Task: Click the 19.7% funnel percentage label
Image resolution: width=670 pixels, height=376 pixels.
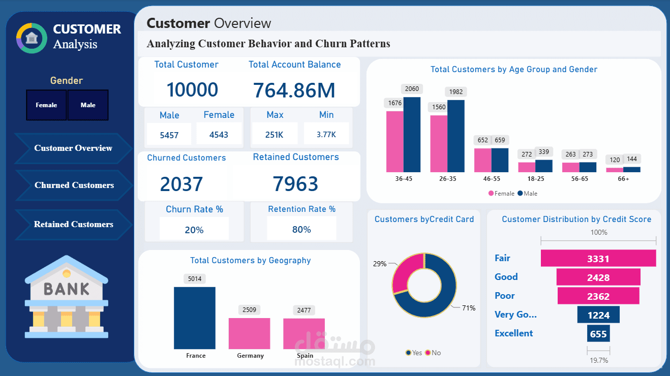Action: pos(598,360)
